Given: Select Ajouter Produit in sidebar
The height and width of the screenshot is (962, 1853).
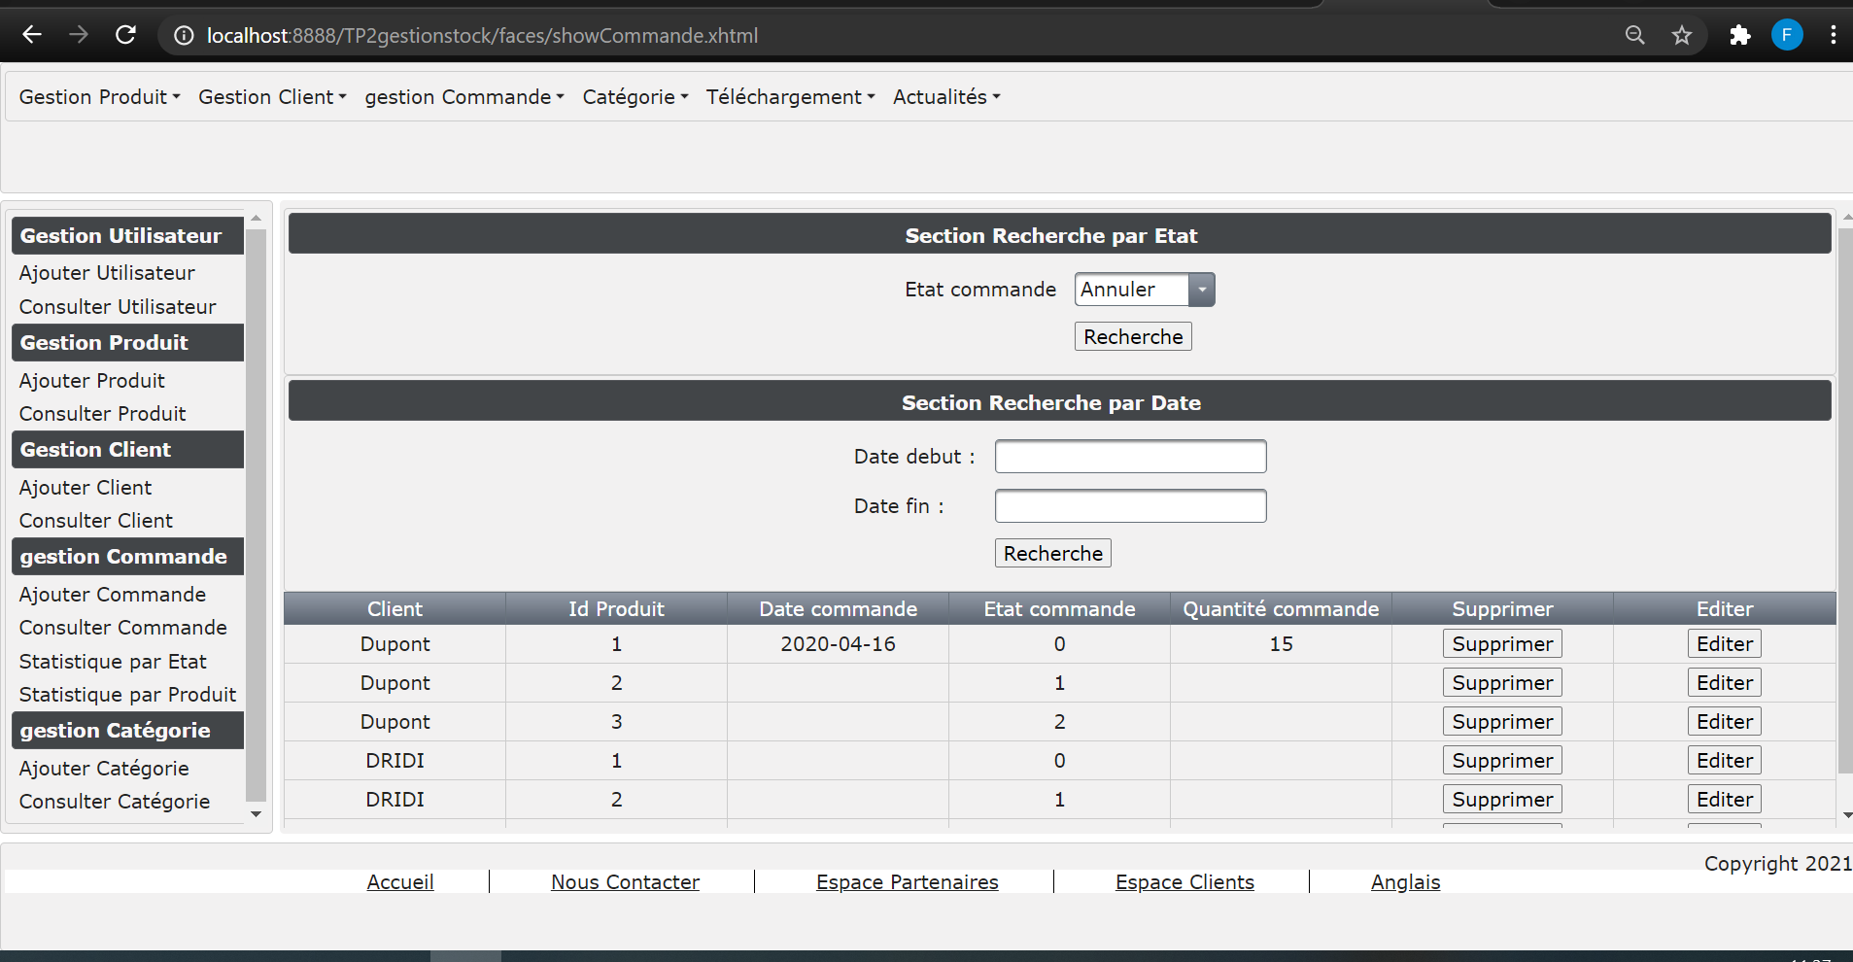Looking at the screenshot, I should [92, 381].
